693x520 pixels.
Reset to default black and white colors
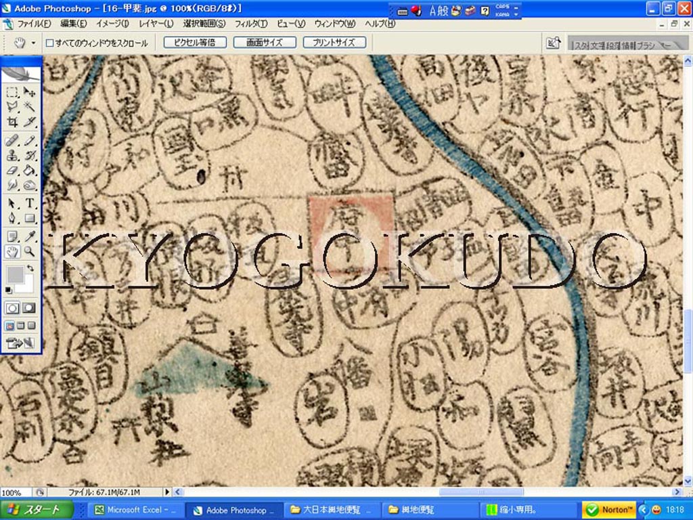(8, 290)
